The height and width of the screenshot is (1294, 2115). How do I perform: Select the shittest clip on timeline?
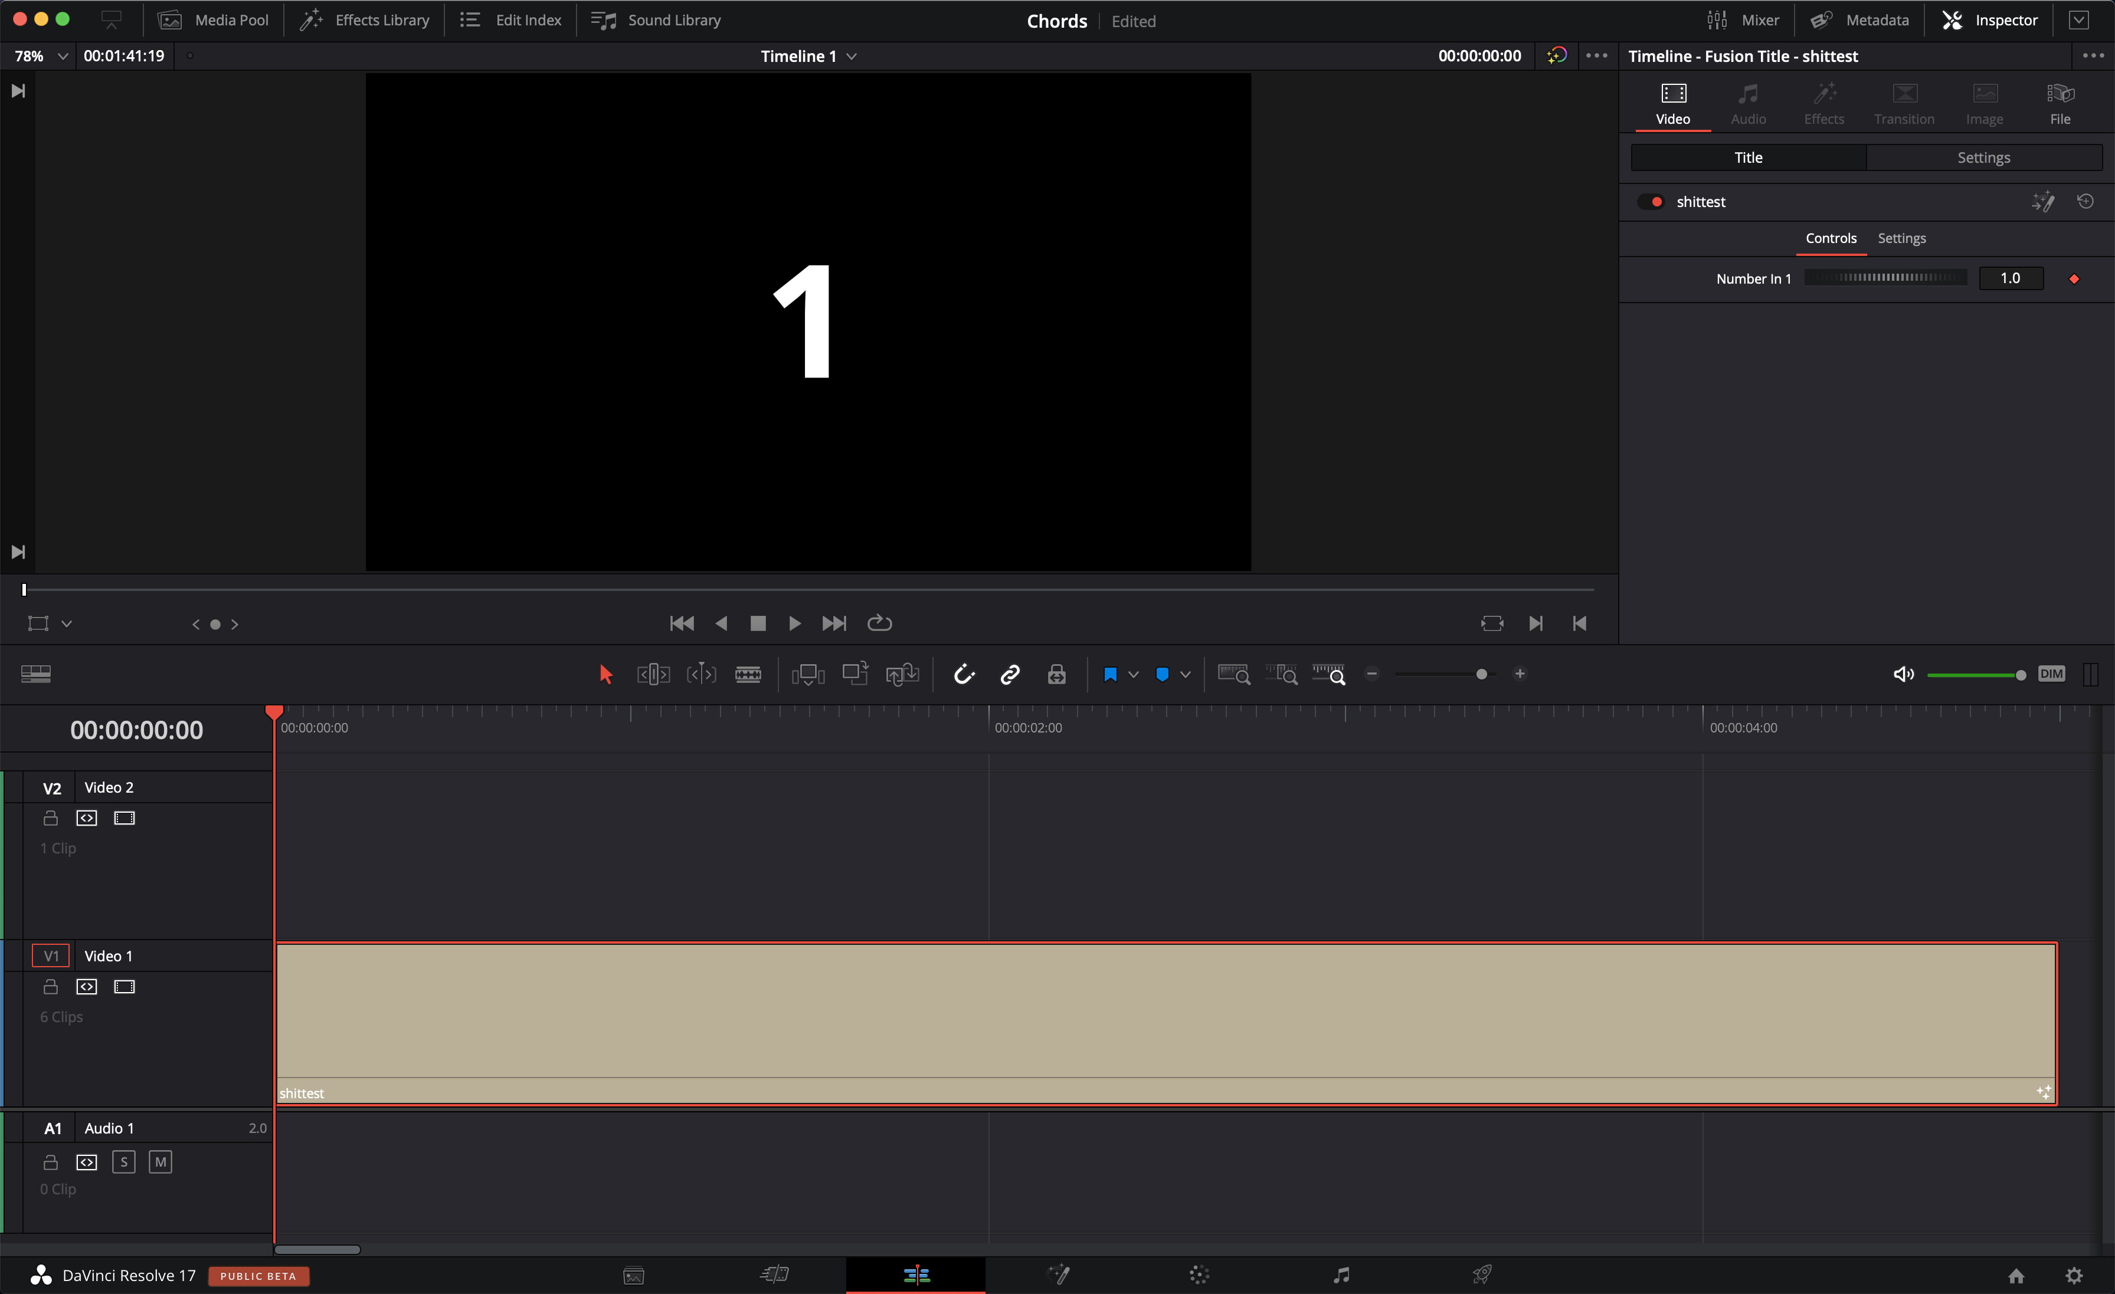(1167, 1024)
